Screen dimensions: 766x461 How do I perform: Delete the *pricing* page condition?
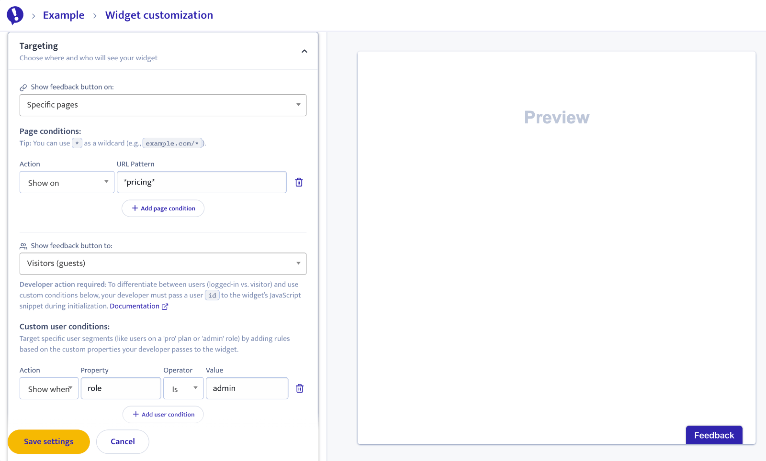coord(299,182)
